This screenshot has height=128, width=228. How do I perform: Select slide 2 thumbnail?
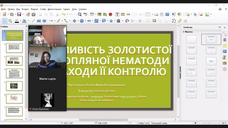(x=14, y=48)
